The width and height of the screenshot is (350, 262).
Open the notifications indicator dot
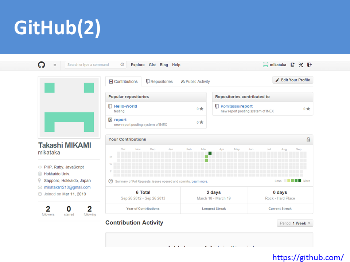pyautogui.click(x=55, y=65)
